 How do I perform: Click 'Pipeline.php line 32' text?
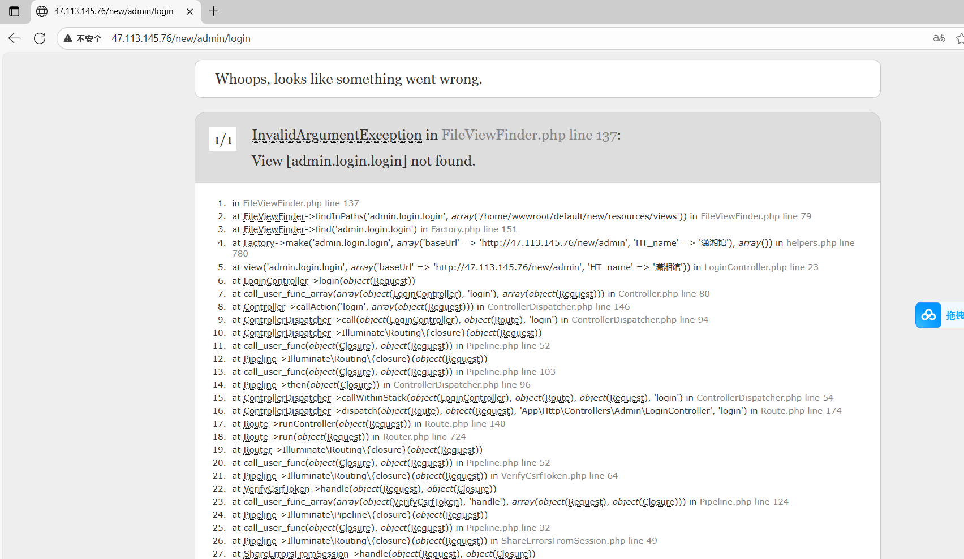pos(508,528)
